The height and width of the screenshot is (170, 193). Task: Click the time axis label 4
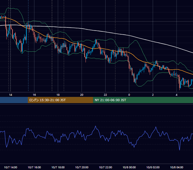(177, 95)
